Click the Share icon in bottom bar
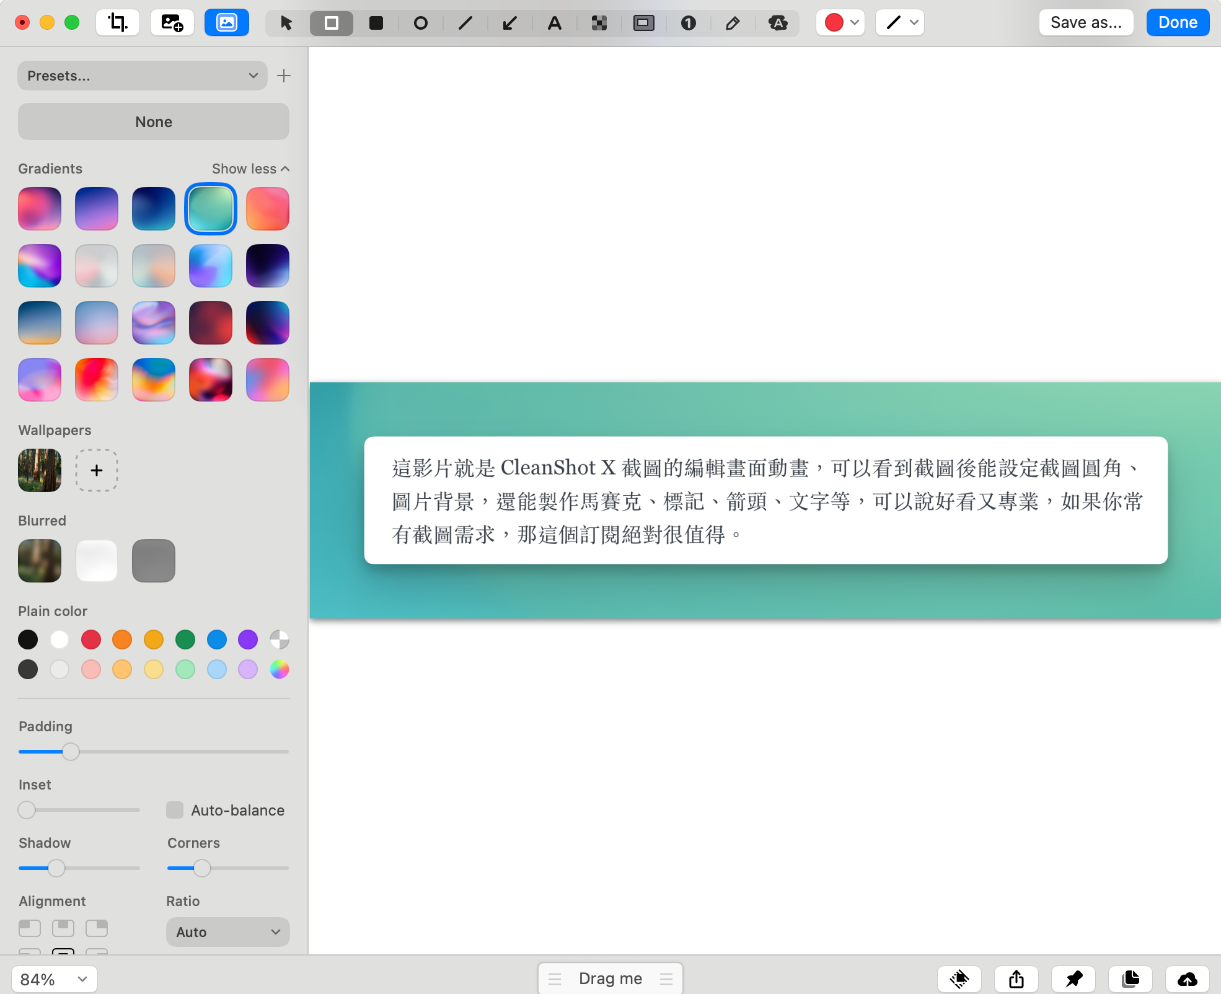This screenshot has width=1221, height=994. tap(1016, 979)
